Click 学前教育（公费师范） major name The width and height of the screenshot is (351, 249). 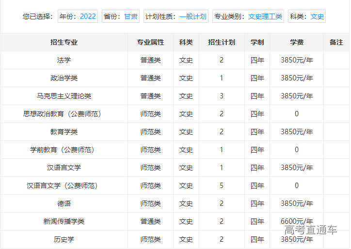pos(64,150)
